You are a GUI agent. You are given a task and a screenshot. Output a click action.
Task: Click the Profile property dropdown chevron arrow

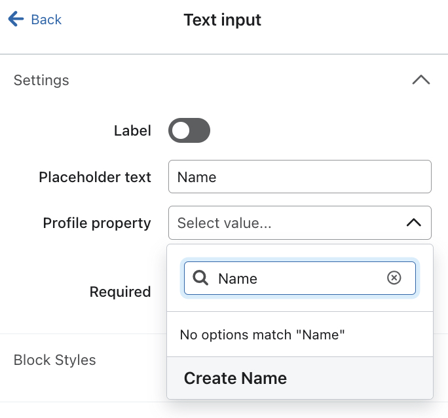click(x=413, y=223)
